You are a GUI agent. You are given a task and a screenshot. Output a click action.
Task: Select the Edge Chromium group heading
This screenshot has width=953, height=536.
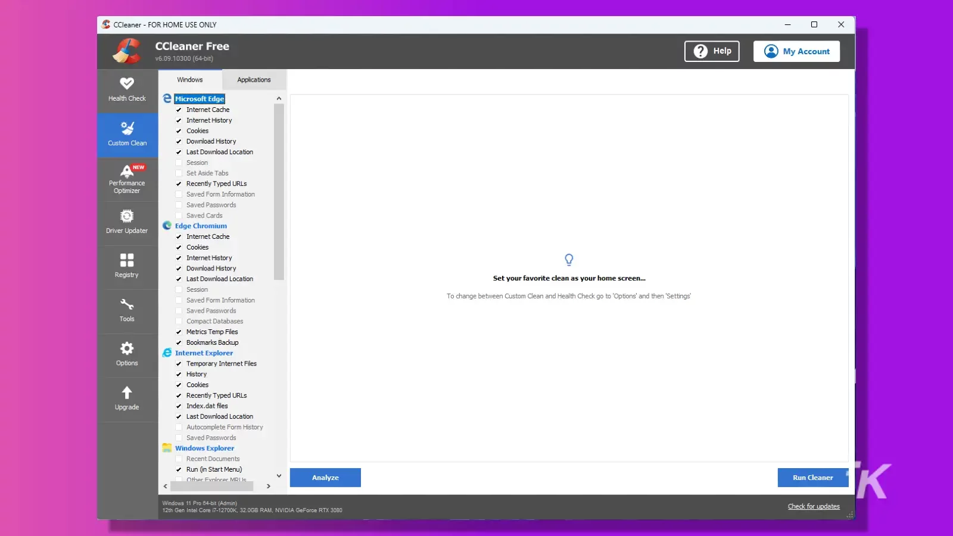click(x=201, y=226)
